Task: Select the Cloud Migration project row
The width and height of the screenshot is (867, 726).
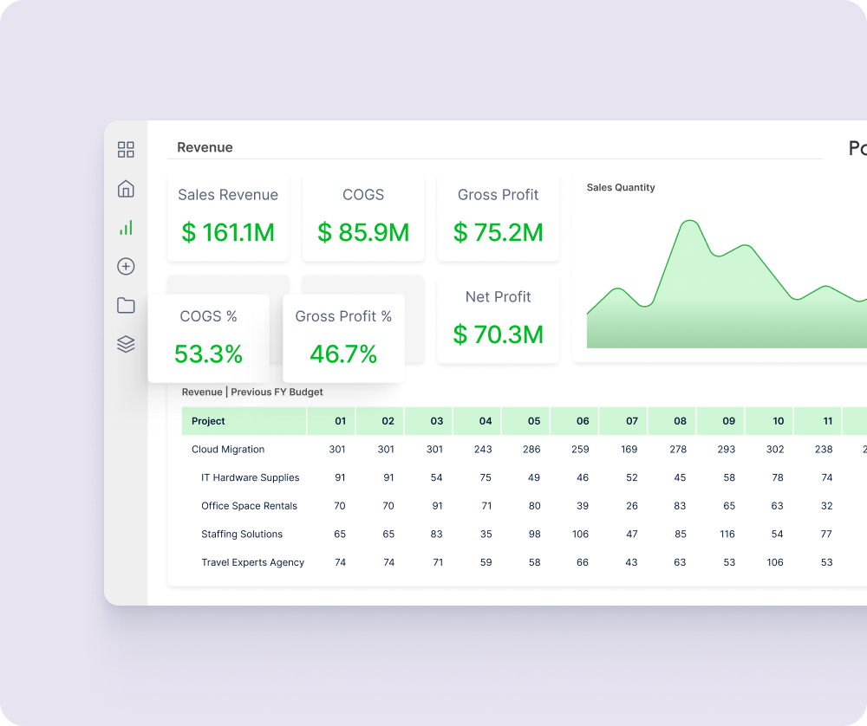Action: coord(229,450)
